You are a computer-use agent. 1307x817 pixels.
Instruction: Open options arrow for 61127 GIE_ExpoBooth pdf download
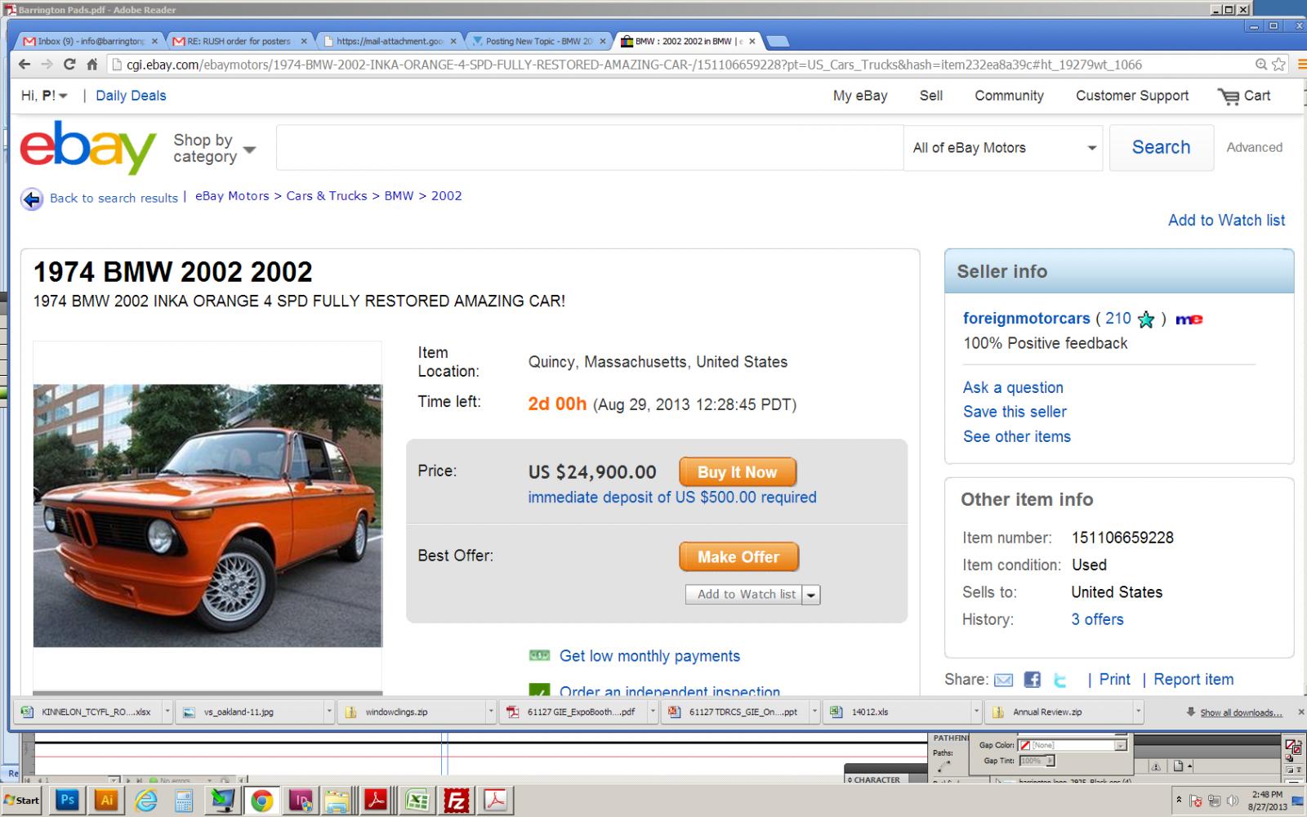pos(653,712)
